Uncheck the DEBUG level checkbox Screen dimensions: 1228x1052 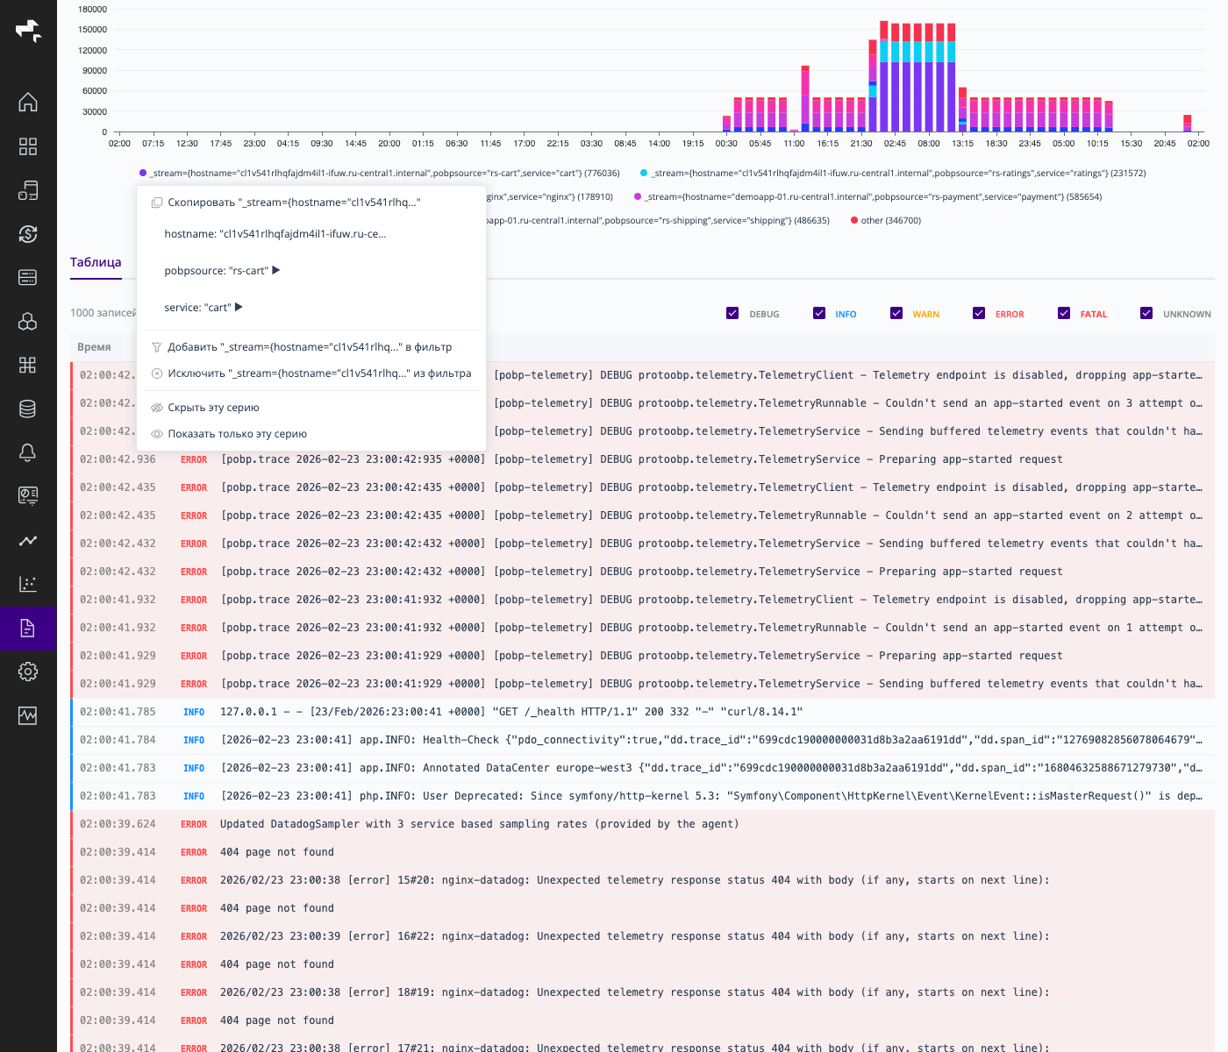coord(732,313)
